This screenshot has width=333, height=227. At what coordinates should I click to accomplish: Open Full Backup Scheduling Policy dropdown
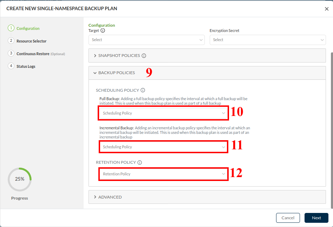point(164,113)
